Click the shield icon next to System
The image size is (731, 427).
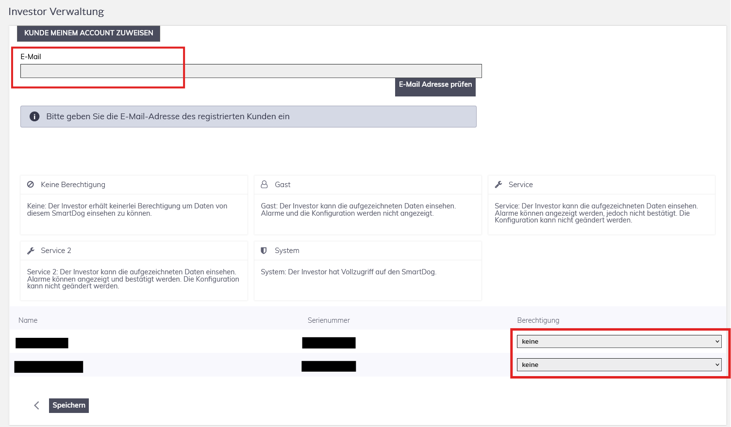(x=264, y=251)
